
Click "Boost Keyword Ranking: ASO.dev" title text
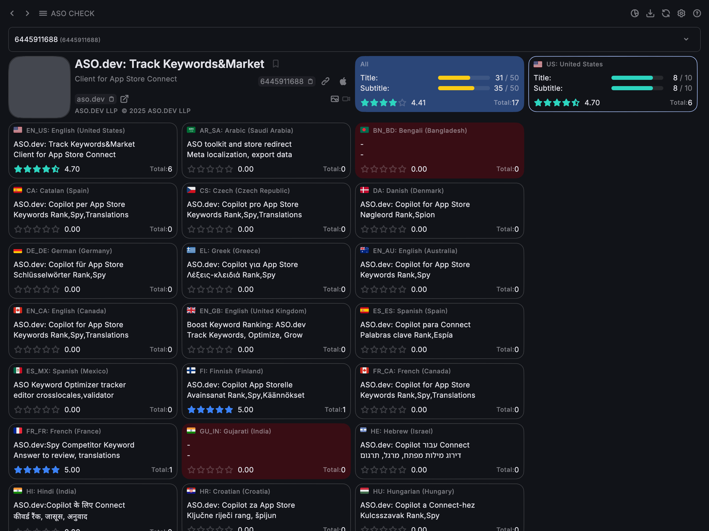pyautogui.click(x=246, y=324)
